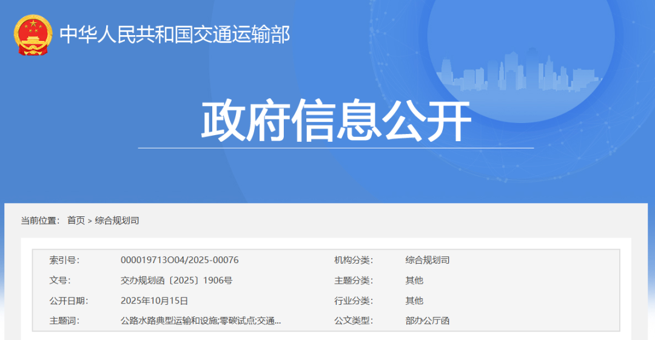655x340 pixels.
Task: Select 部办公厅函 document type value
Action: click(428, 321)
